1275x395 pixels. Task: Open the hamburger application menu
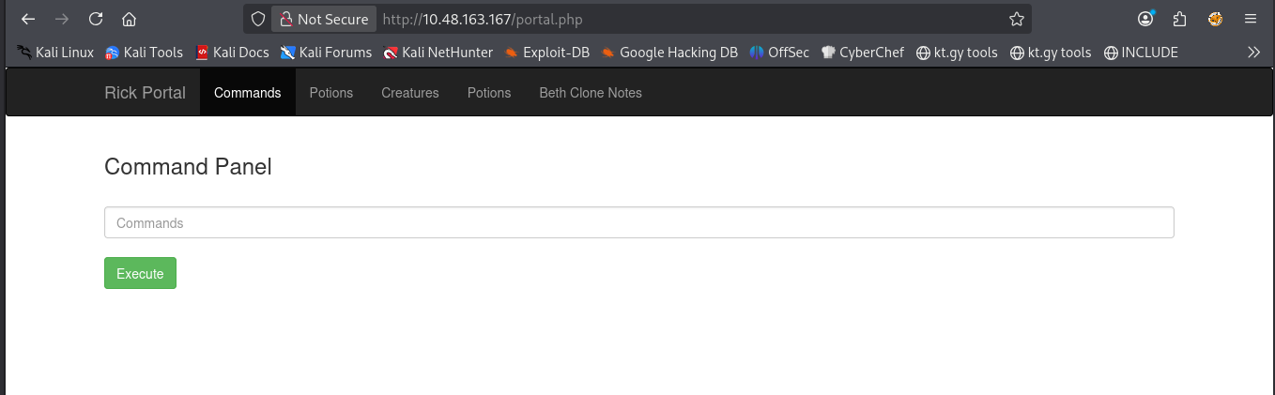coord(1250,19)
